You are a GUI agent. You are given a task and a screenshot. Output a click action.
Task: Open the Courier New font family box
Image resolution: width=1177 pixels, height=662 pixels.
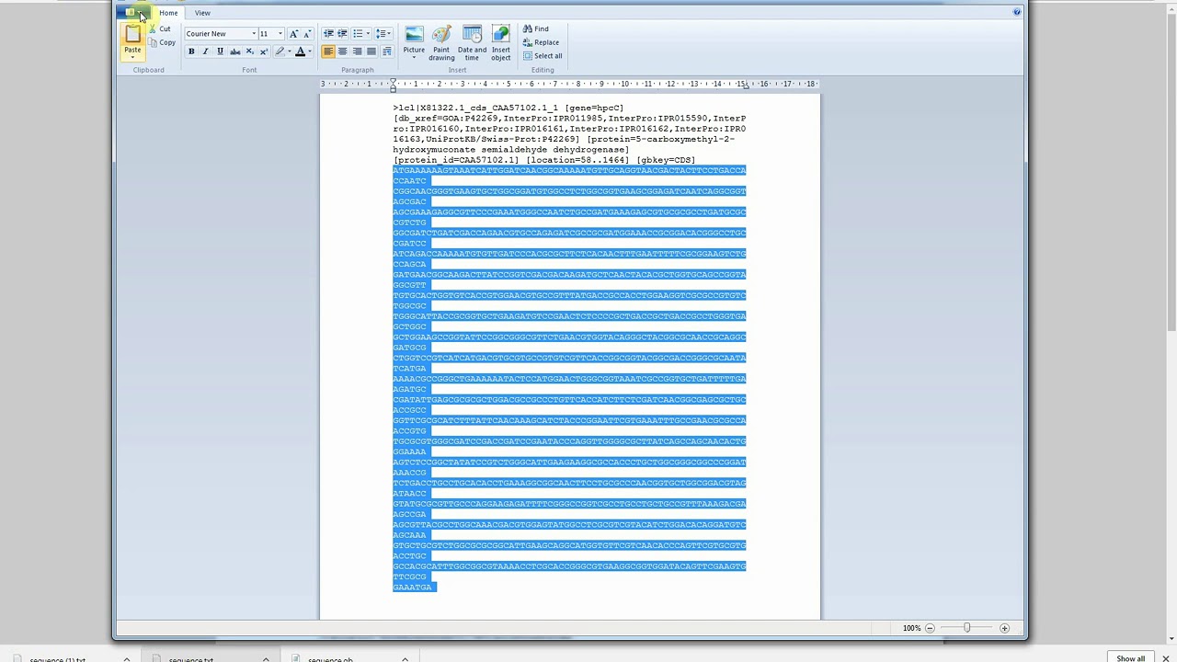coord(221,34)
